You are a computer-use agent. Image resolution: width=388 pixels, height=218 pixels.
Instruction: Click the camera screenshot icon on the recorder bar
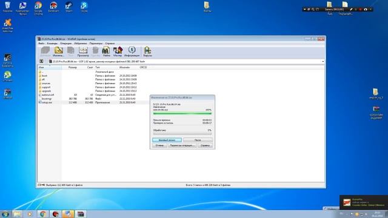pyautogui.click(x=365, y=10)
